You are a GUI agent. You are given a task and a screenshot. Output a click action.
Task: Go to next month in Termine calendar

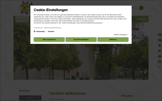[x=39, y=98]
